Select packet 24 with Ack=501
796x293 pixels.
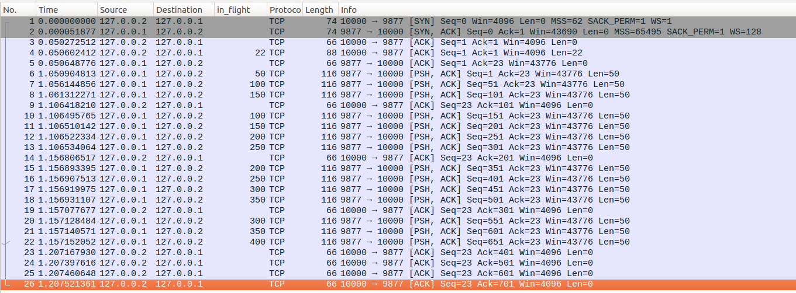398,263
